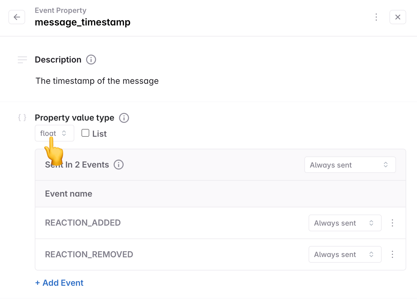This screenshot has width=417, height=304.
Task: Close the Event Property panel
Action: coord(398,17)
